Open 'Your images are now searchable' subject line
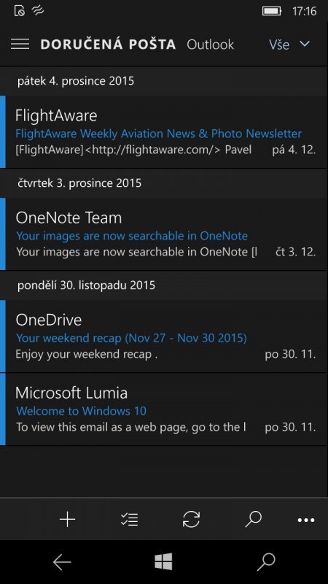This screenshot has width=328, height=584. (x=132, y=236)
